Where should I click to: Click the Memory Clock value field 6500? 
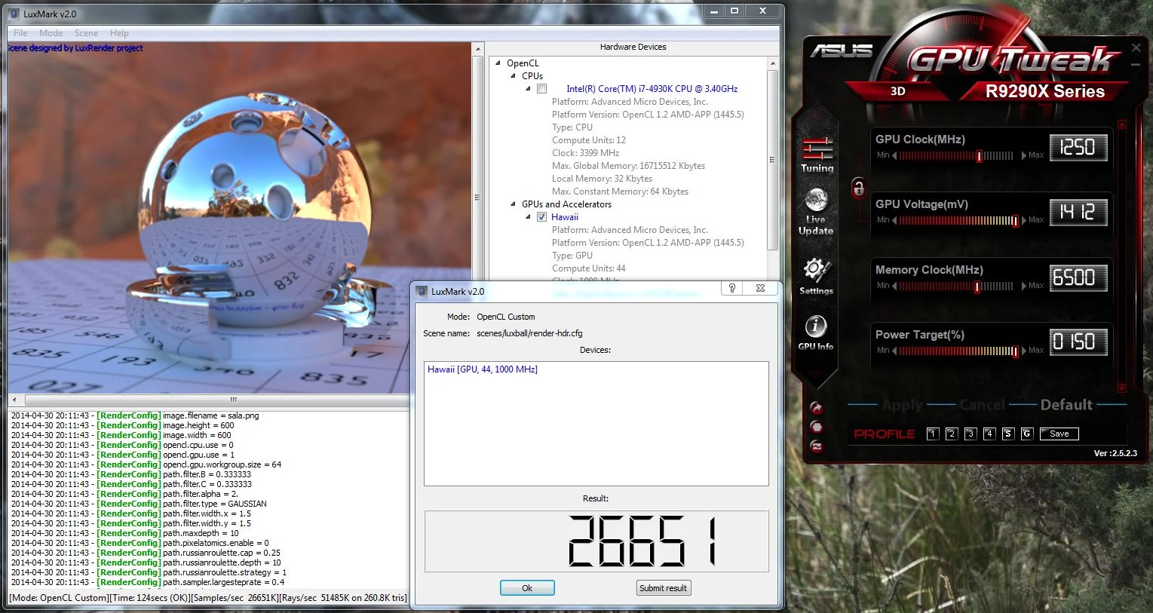tap(1078, 277)
